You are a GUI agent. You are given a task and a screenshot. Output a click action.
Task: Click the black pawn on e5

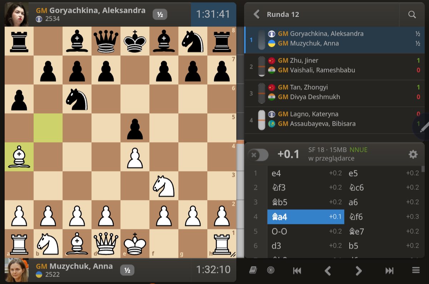(135, 128)
